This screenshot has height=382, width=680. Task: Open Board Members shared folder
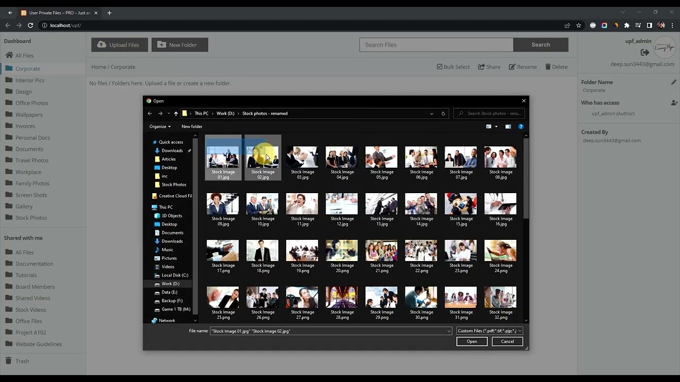click(x=35, y=287)
